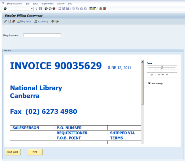Screen dimensions: 185x161
Task: Click the SALESPERSON column header
Action: [x=26, y=128]
